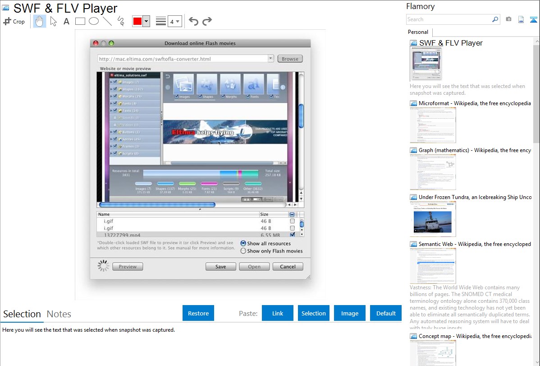Undo the last annotation
The width and height of the screenshot is (540, 366).
pyautogui.click(x=193, y=21)
